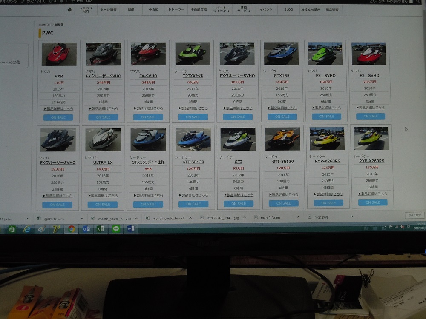Open the TRIXX仕様 model name link
The width and height of the screenshot is (426, 319).
tap(193, 76)
